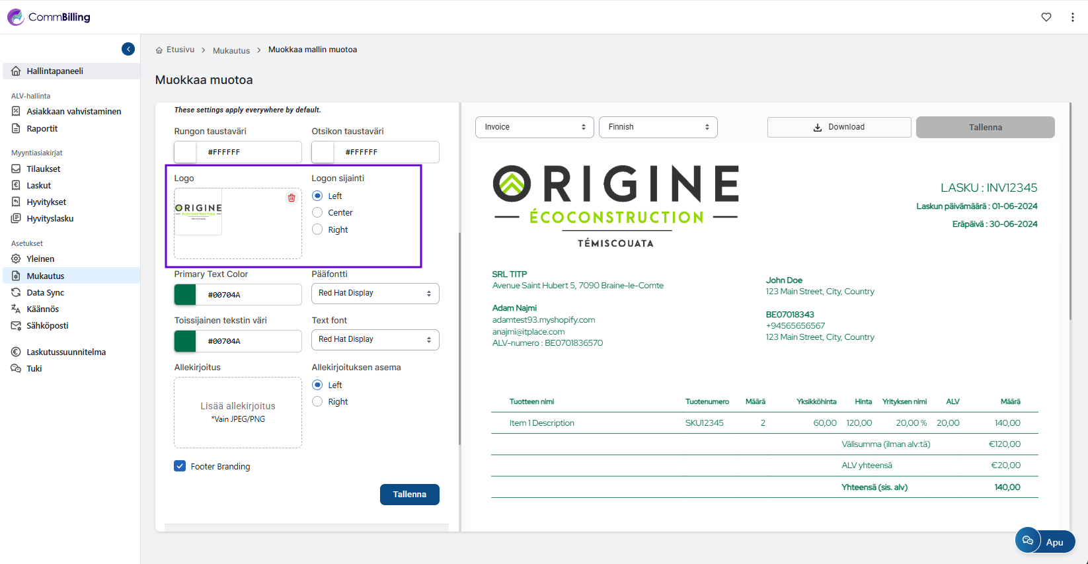Collapse the sidebar with the arrow button
This screenshot has height=564, width=1088.
128,49
